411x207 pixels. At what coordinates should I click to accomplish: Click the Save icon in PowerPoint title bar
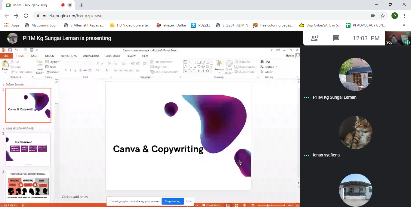[x=10, y=50]
